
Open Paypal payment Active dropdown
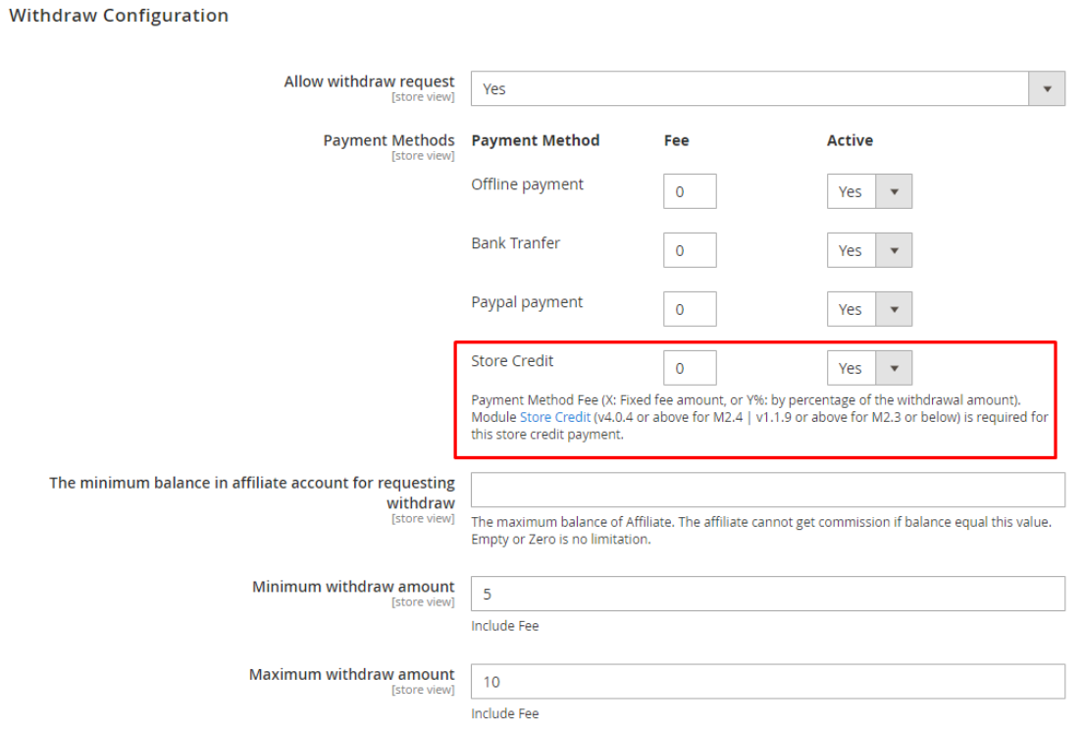tap(869, 309)
